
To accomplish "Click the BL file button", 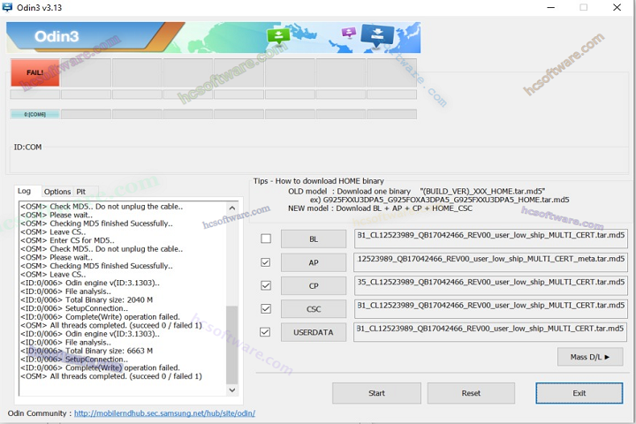I will coord(314,239).
